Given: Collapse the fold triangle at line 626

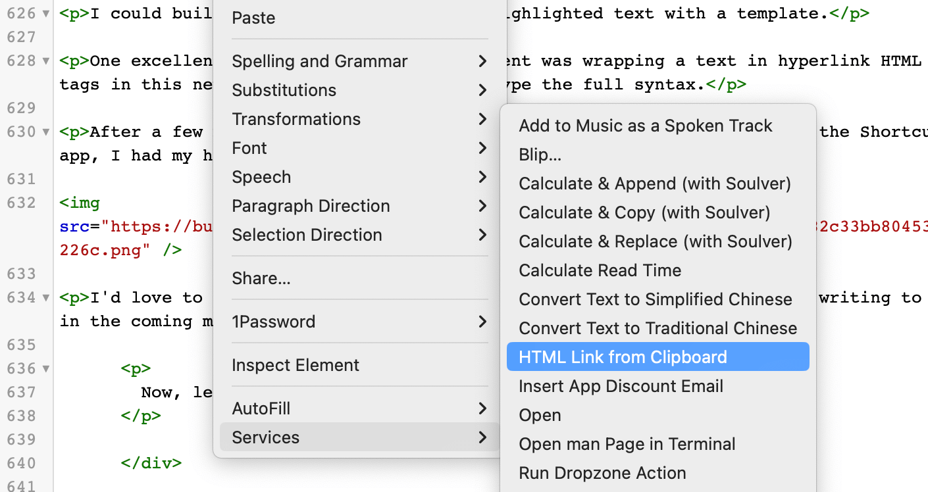Looking at the screenshot, I should click(x=45, y=14).
